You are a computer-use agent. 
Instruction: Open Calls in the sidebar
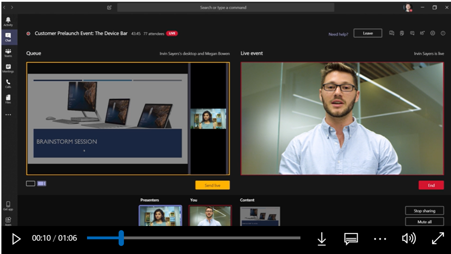coord(8,84)
